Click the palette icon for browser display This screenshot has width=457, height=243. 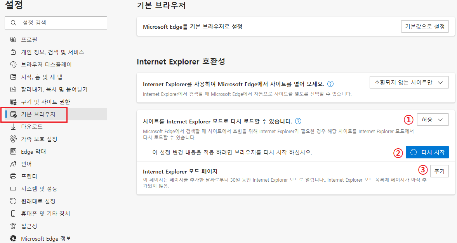(x=13, y=64)
